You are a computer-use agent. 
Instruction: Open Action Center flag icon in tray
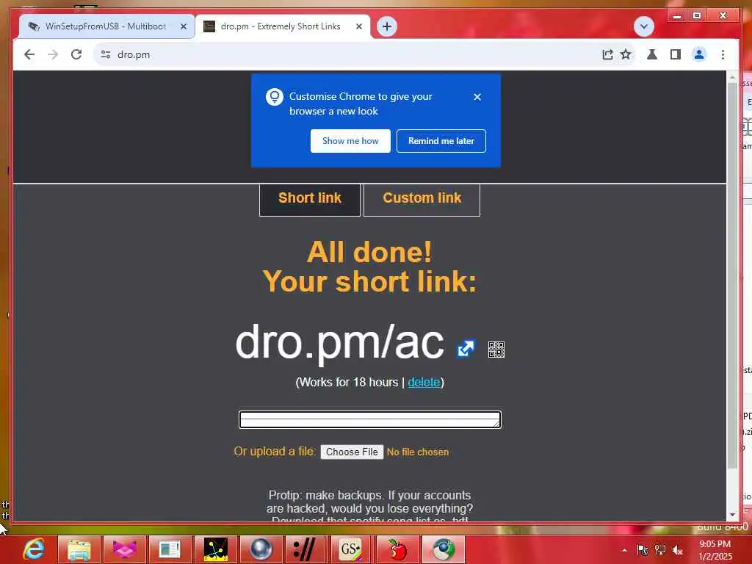643,550
